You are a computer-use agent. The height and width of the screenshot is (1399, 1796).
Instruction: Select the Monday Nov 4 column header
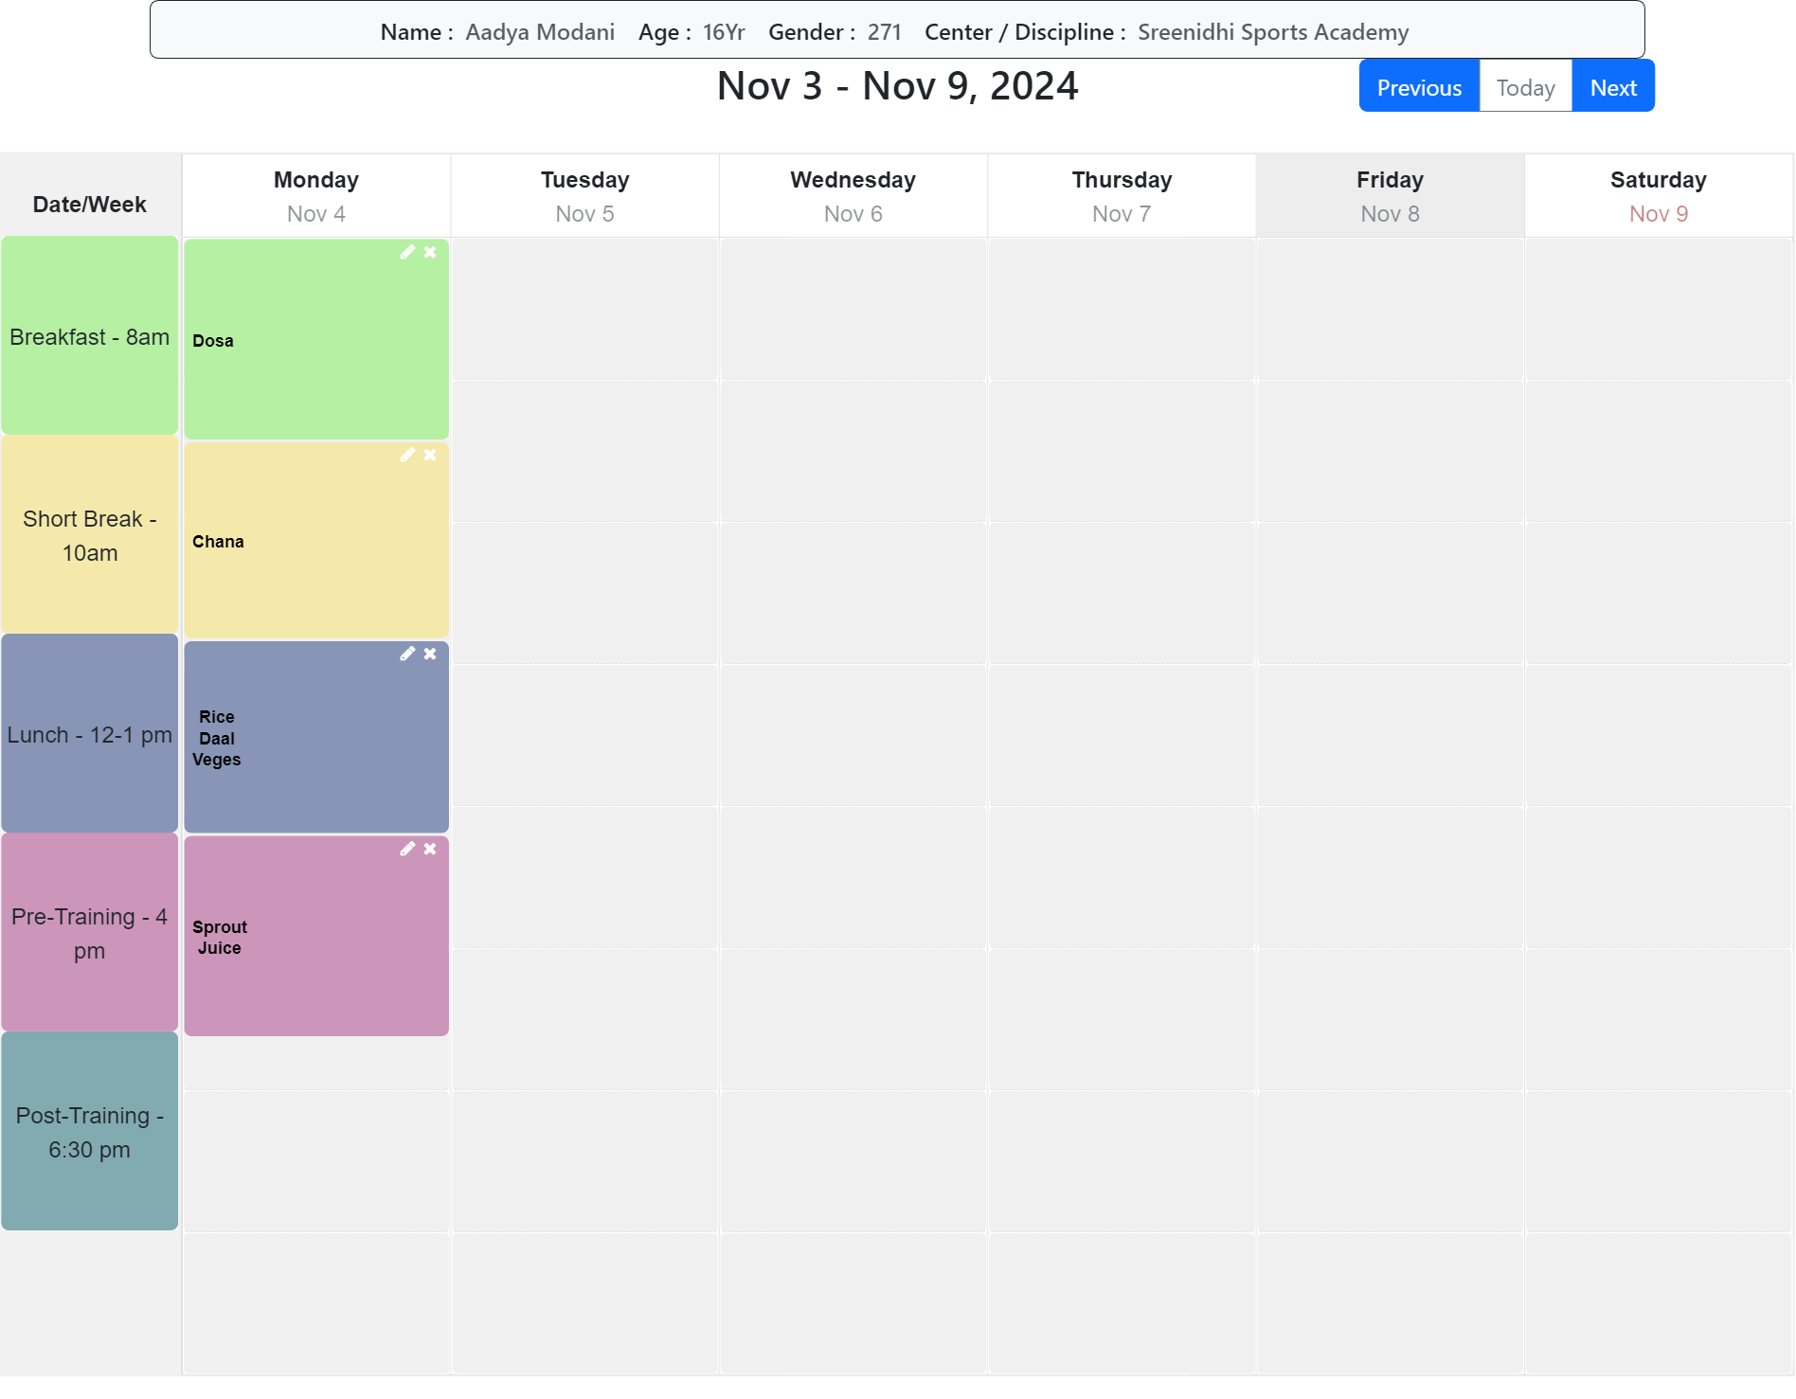pyautogui.click(x=316, y=196)
